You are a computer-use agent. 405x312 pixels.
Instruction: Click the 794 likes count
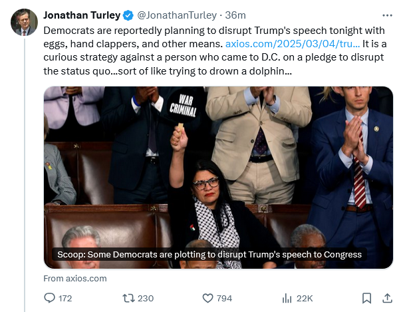224,298
